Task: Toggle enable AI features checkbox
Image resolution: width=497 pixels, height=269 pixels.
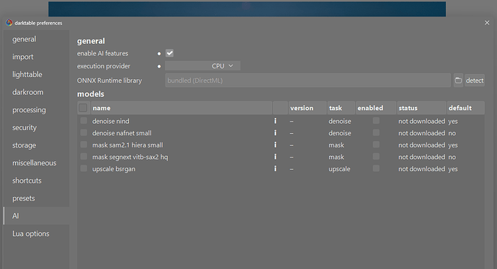Action: click(169, 53)
